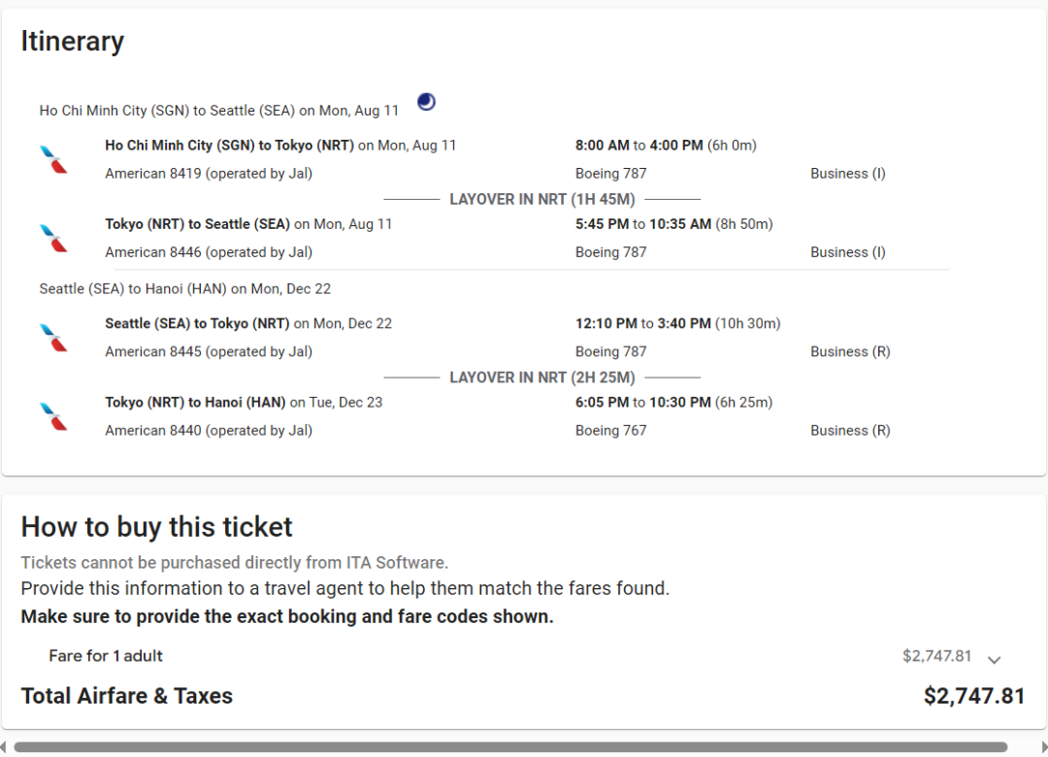Select 'American 8446 (operated by Jal)' text

(209, 252)
